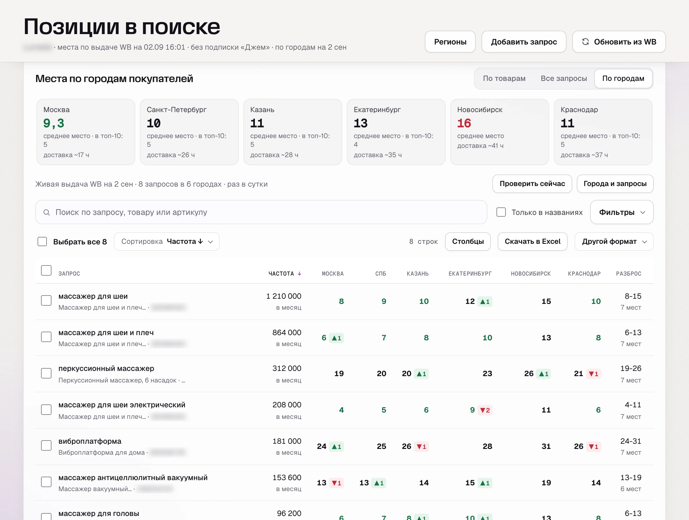Click green up badge in Новосибирск for перкуссионный массажер
This screenshot has height=520, width=689.
pos(544,374)
